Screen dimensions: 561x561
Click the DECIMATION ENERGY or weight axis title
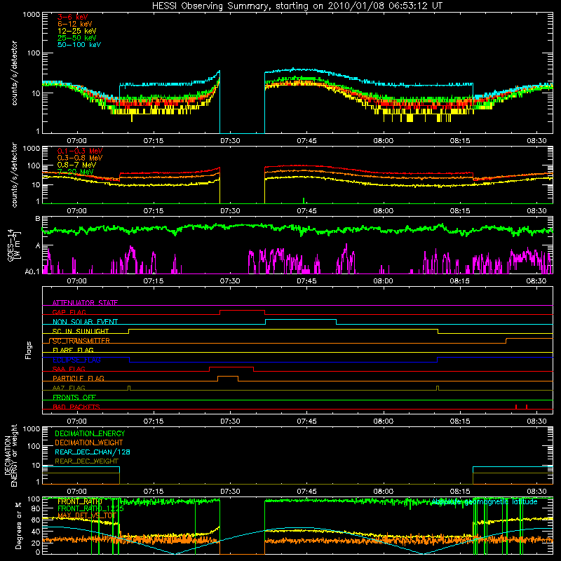(11, 455)
